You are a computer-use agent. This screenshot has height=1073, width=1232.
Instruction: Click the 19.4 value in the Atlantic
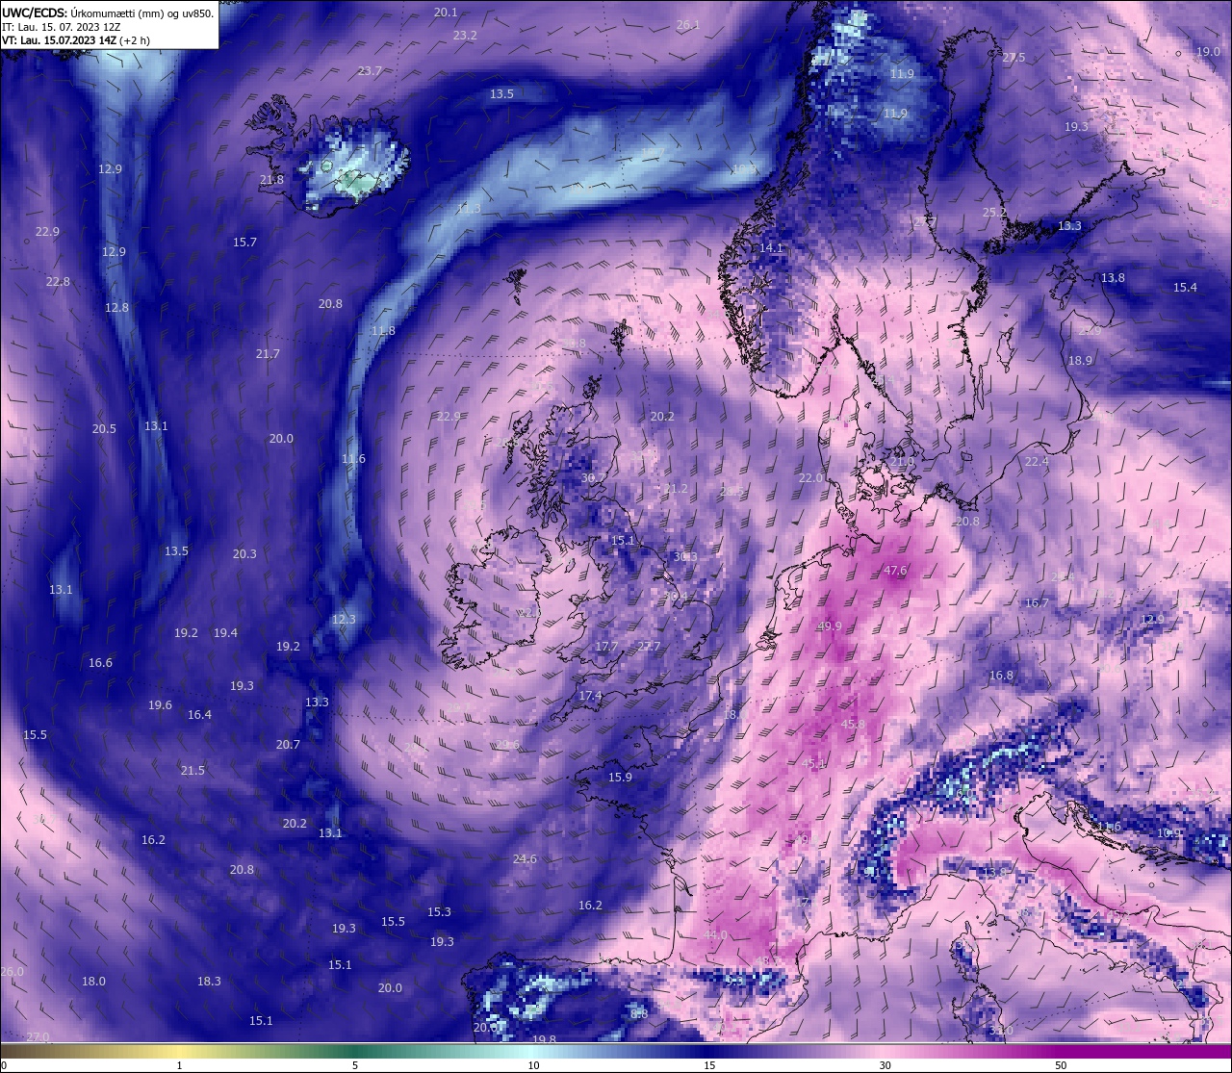pos(225,632)
